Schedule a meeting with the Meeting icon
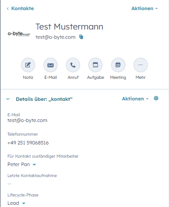This screenshot has width=169, height=207. [x=118, y=65]
